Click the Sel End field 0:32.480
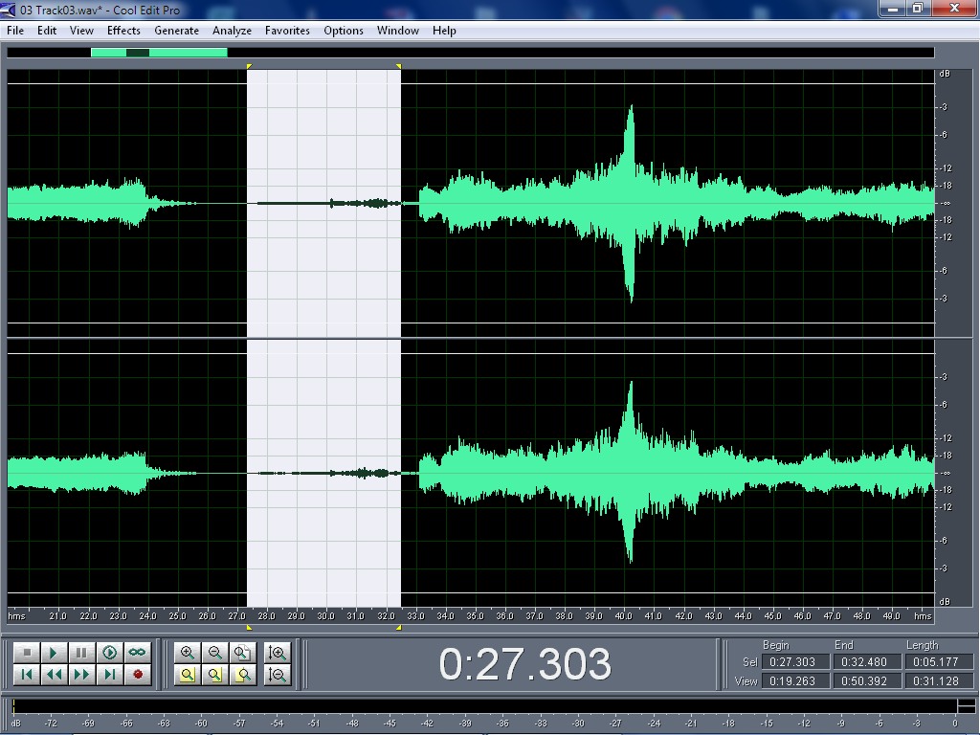Screen dimensions: 980x735 pos(867,662)
